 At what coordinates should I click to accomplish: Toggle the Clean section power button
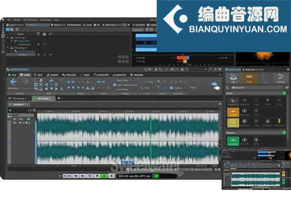[284, 93]
